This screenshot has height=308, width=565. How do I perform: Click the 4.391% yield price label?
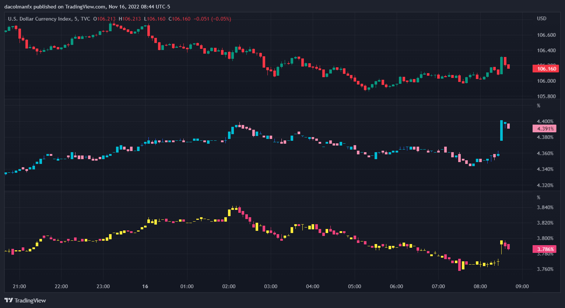pyautogui.click(x=545, y=129)
